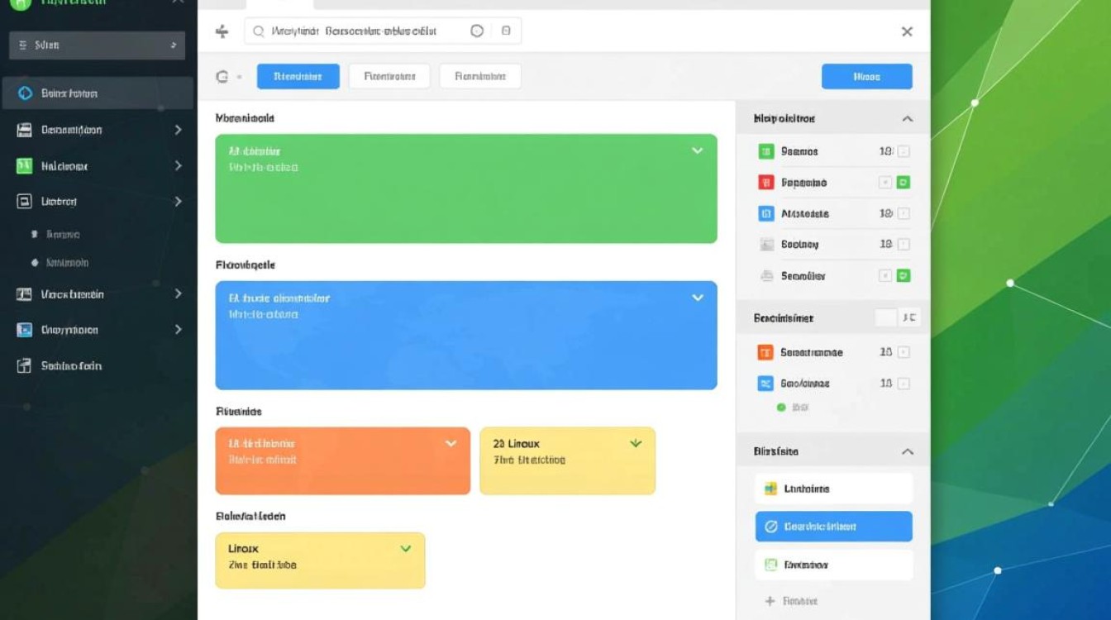Expand the large green card using its chevron
Viewport: 1111px width, 620px height.
pyautogui.click(x=697, y=150)
